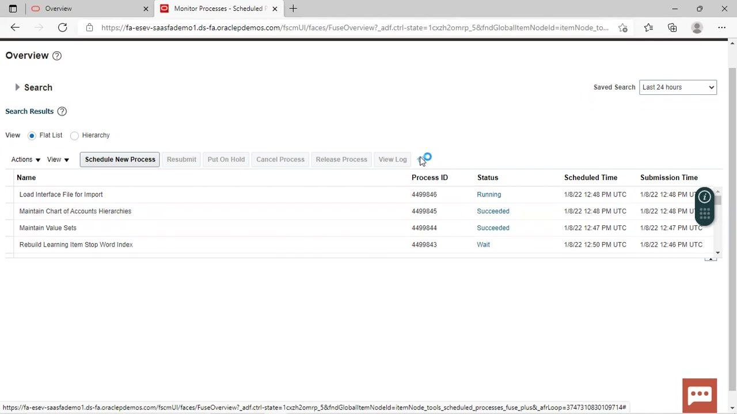Expand the Search section

coord(17,87)
